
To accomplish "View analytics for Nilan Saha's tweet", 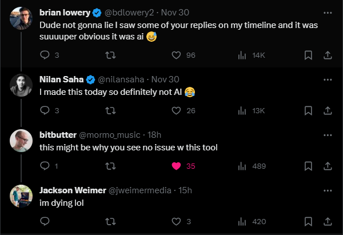I will click(x=242, y=110).
